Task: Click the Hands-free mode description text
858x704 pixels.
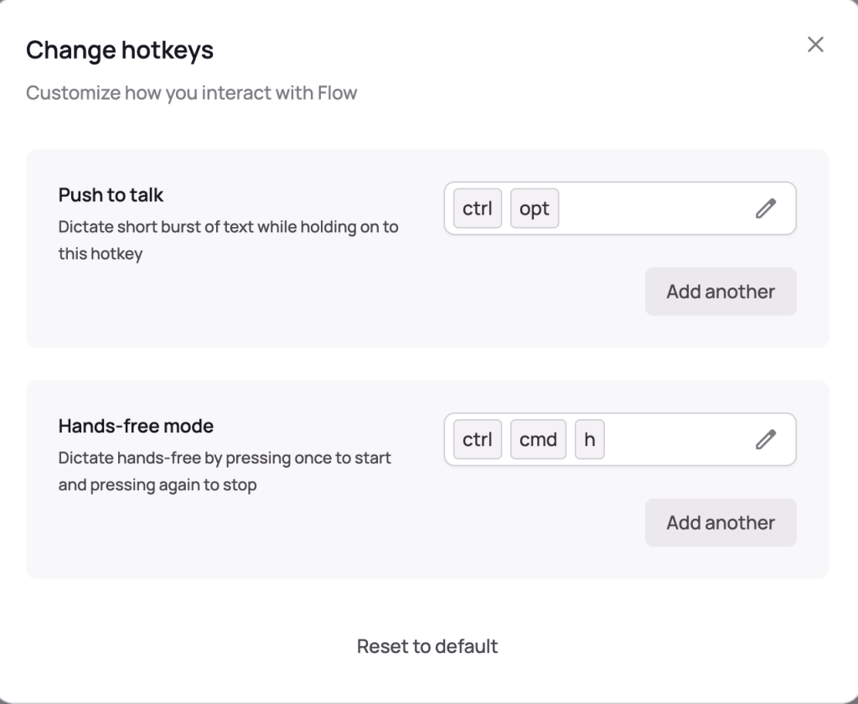Action: click(x=225, y=470)
